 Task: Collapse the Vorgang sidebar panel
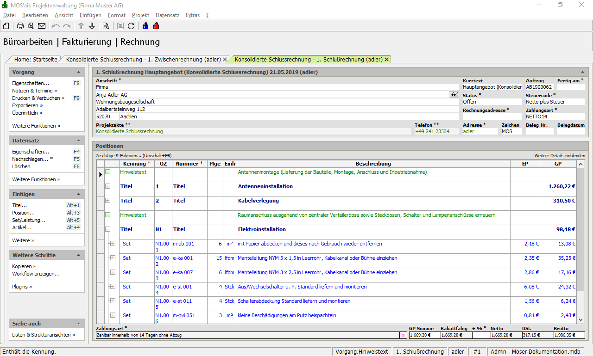click(78, 73)
